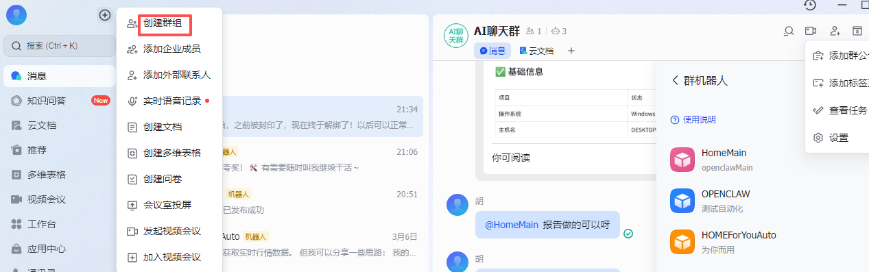Click the 知识问答 sidebar icon
Viewport: 869px width, 272px height.
(x=16, y=101)
